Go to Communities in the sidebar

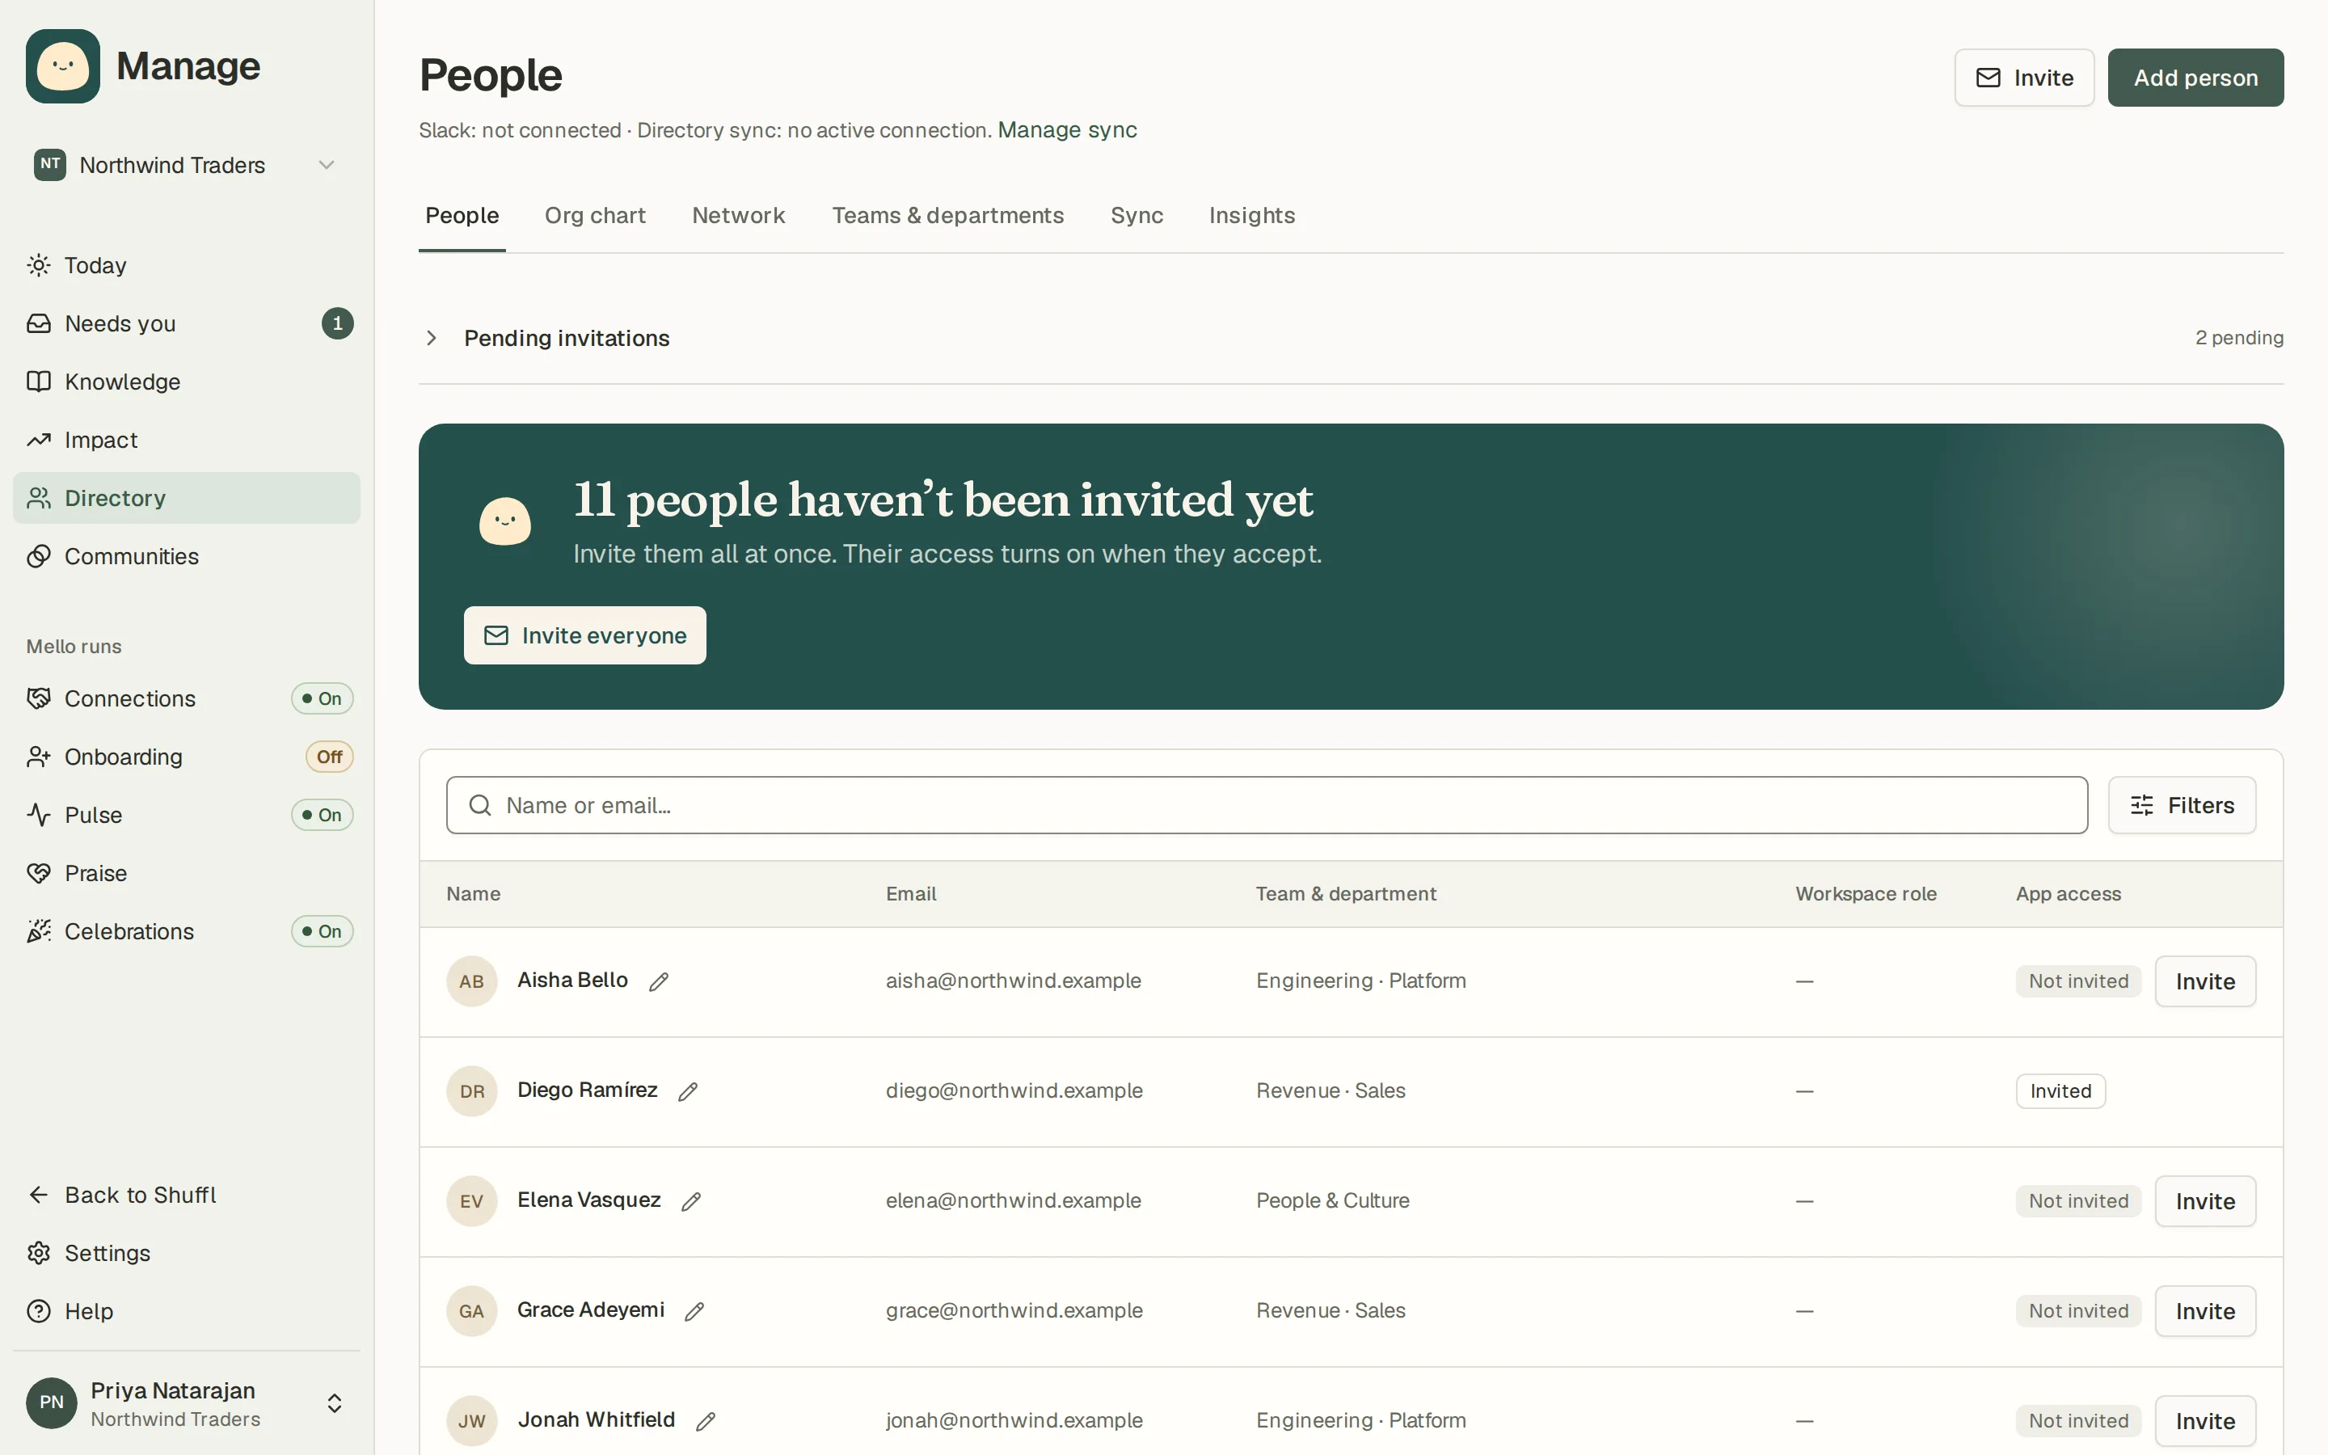186,556
